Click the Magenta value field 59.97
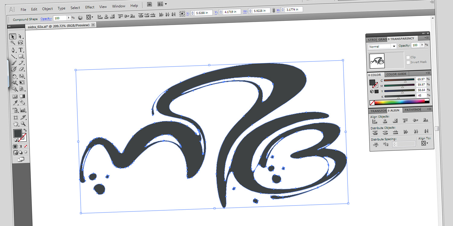The height and width of the screenshot is (226, 453). 421,85
